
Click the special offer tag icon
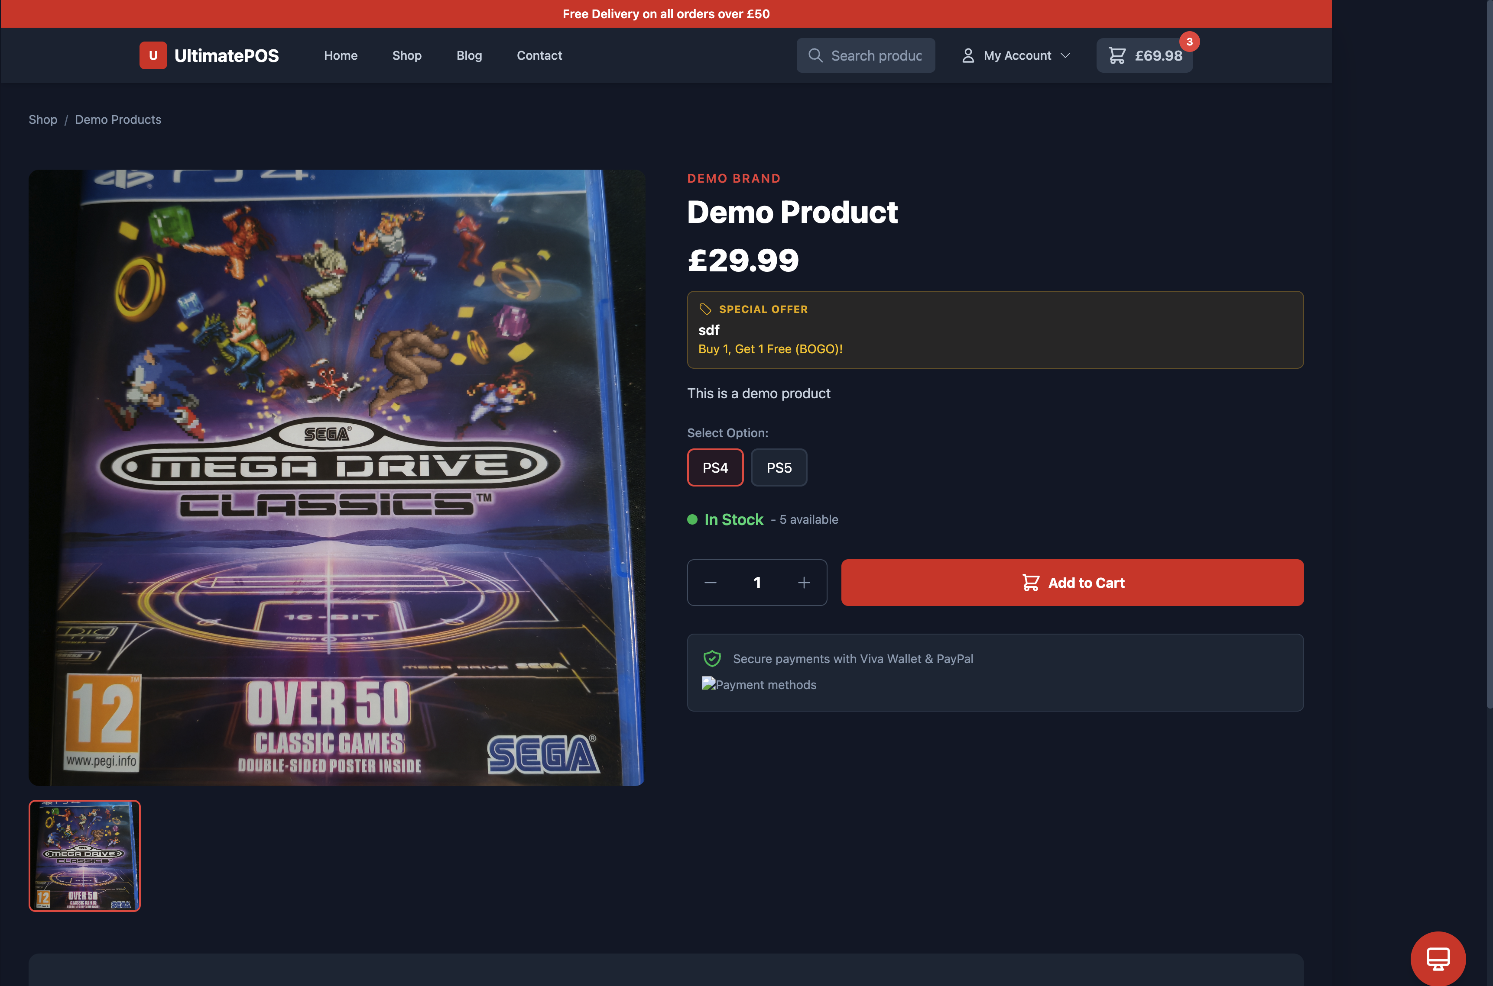pos(705,309)
